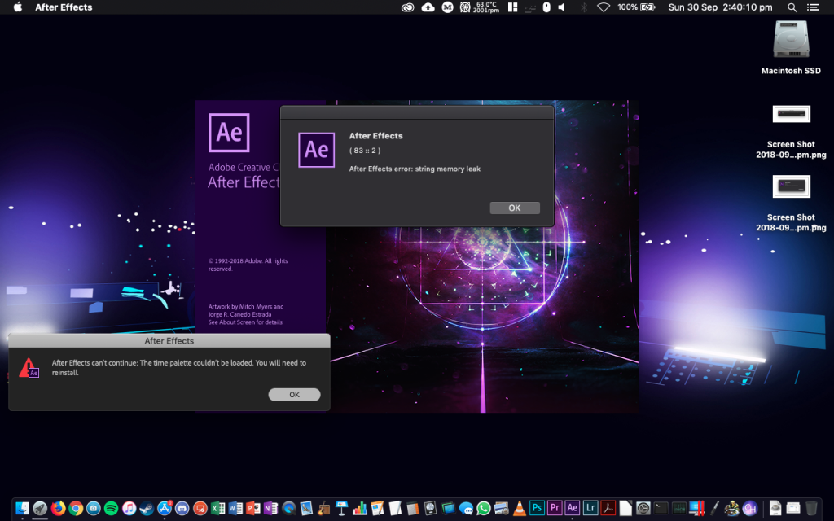Dismiss the time palette error with OK
This screenshot has height=521, width=834.
pyautogui.click(x=294, y=395)
